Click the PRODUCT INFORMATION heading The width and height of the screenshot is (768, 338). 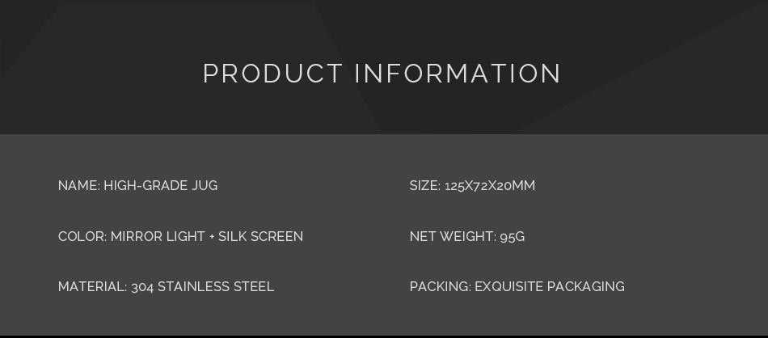click(x=382, y=74)
